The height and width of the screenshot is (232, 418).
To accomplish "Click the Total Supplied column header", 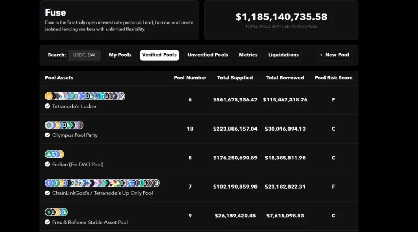I will coord(235,78).
